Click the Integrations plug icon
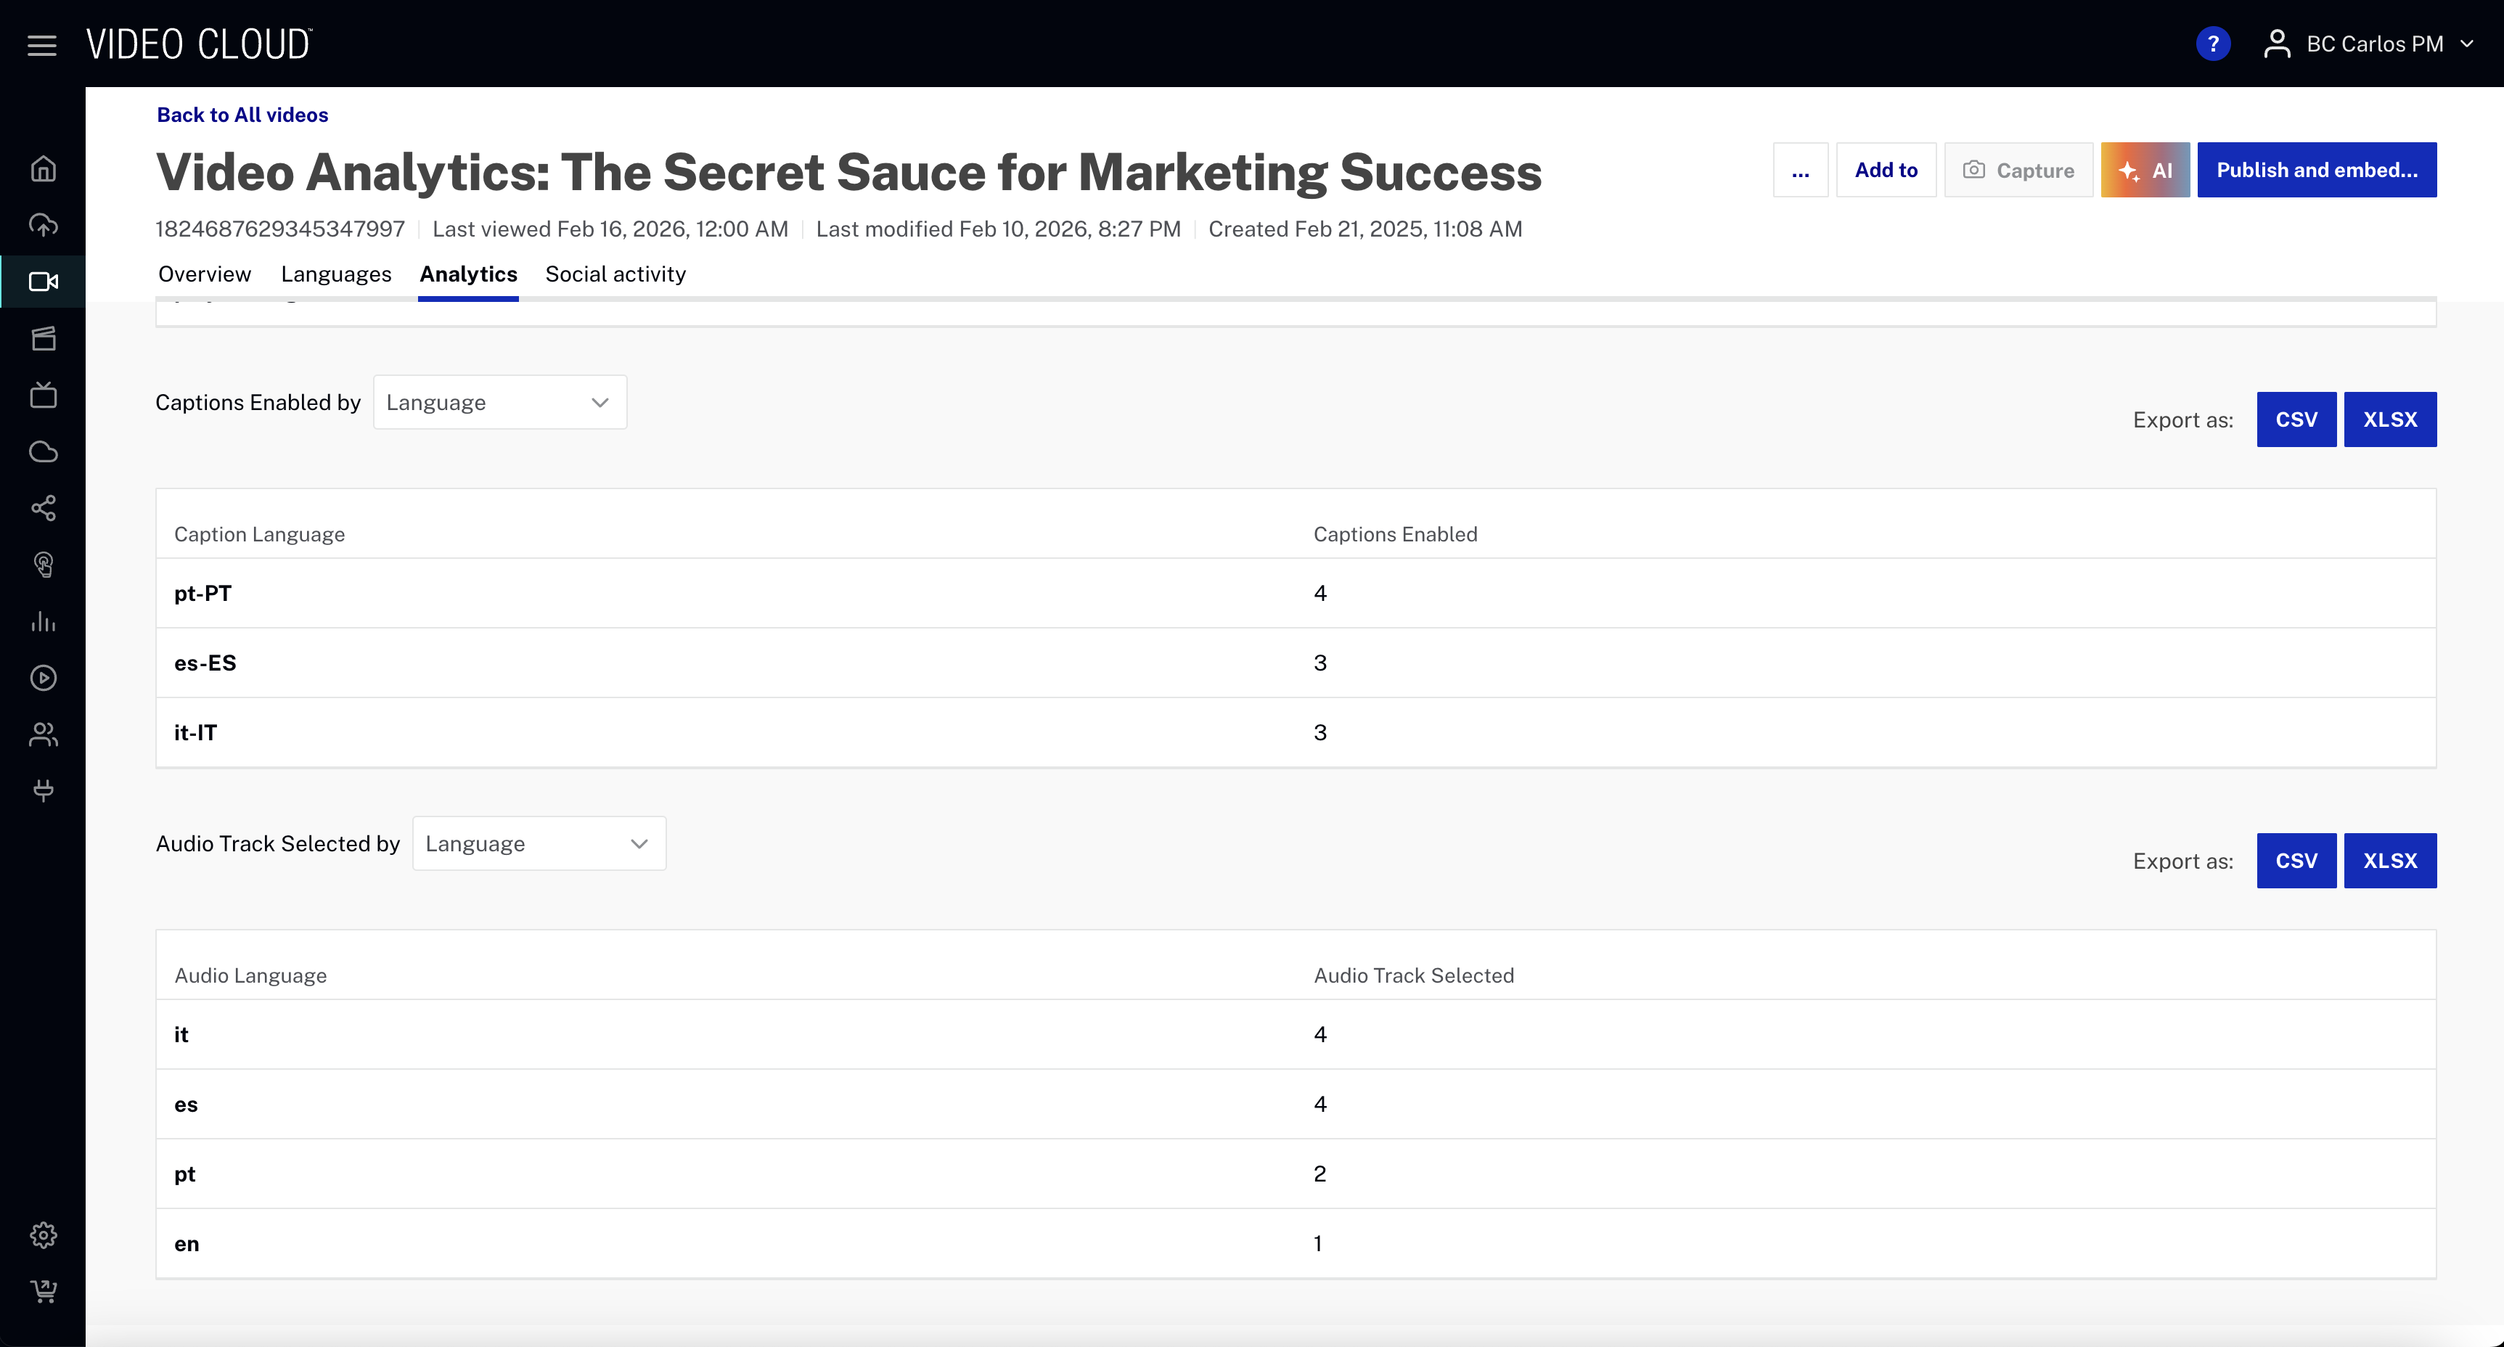Screen dimensions: 2504x1347 click(44, 790)
